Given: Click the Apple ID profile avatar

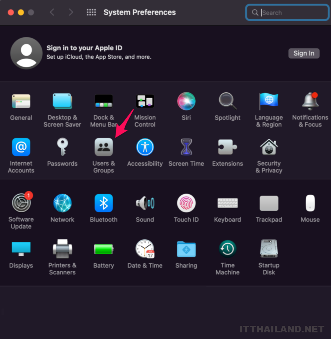Looking at the screenshot, I should point(26,53).
